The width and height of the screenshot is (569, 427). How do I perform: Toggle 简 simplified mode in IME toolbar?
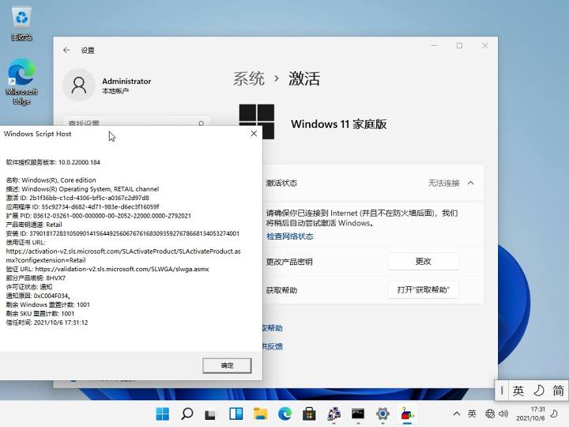tap(558, 391)
